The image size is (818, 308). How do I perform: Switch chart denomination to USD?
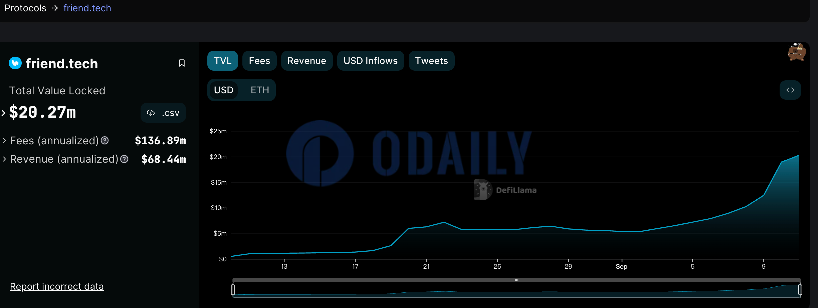pyautogui.click(x=223, y=90)
